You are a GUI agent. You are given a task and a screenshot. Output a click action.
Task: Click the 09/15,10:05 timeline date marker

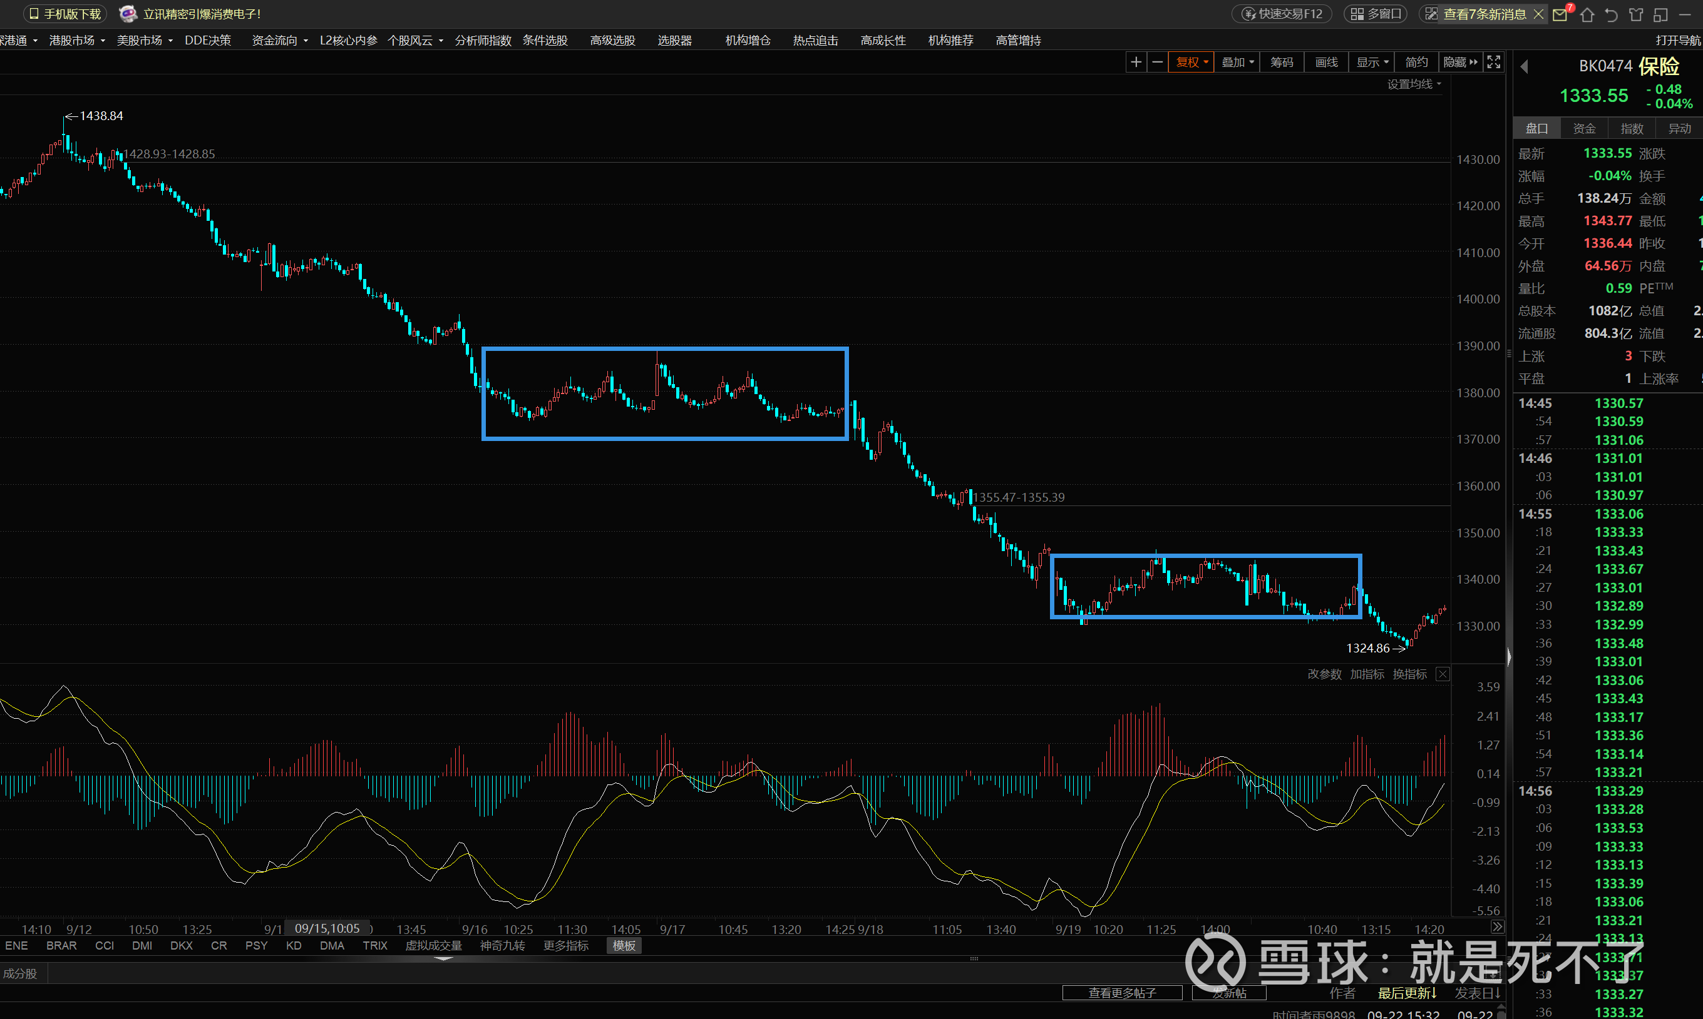point(327,928)
